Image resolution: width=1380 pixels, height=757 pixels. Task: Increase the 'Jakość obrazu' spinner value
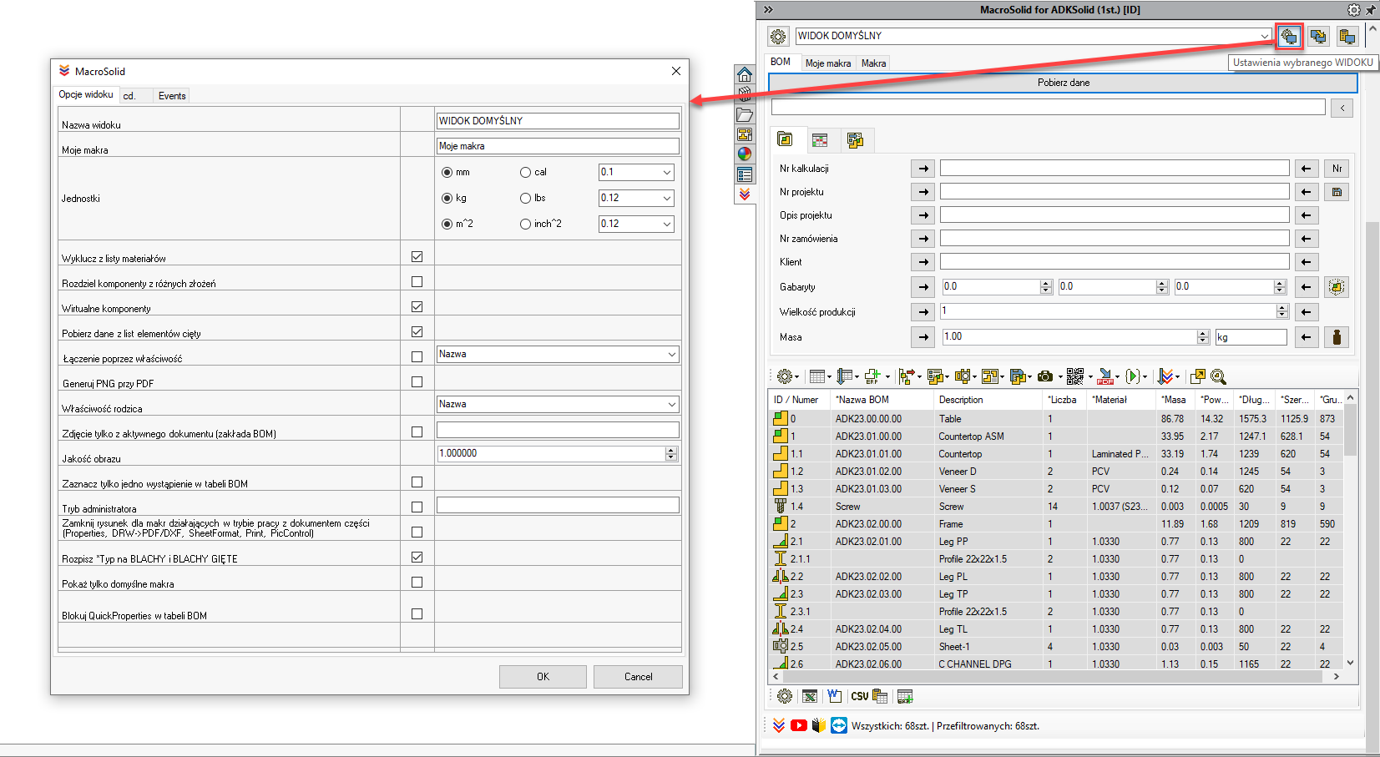click(671, 450)
